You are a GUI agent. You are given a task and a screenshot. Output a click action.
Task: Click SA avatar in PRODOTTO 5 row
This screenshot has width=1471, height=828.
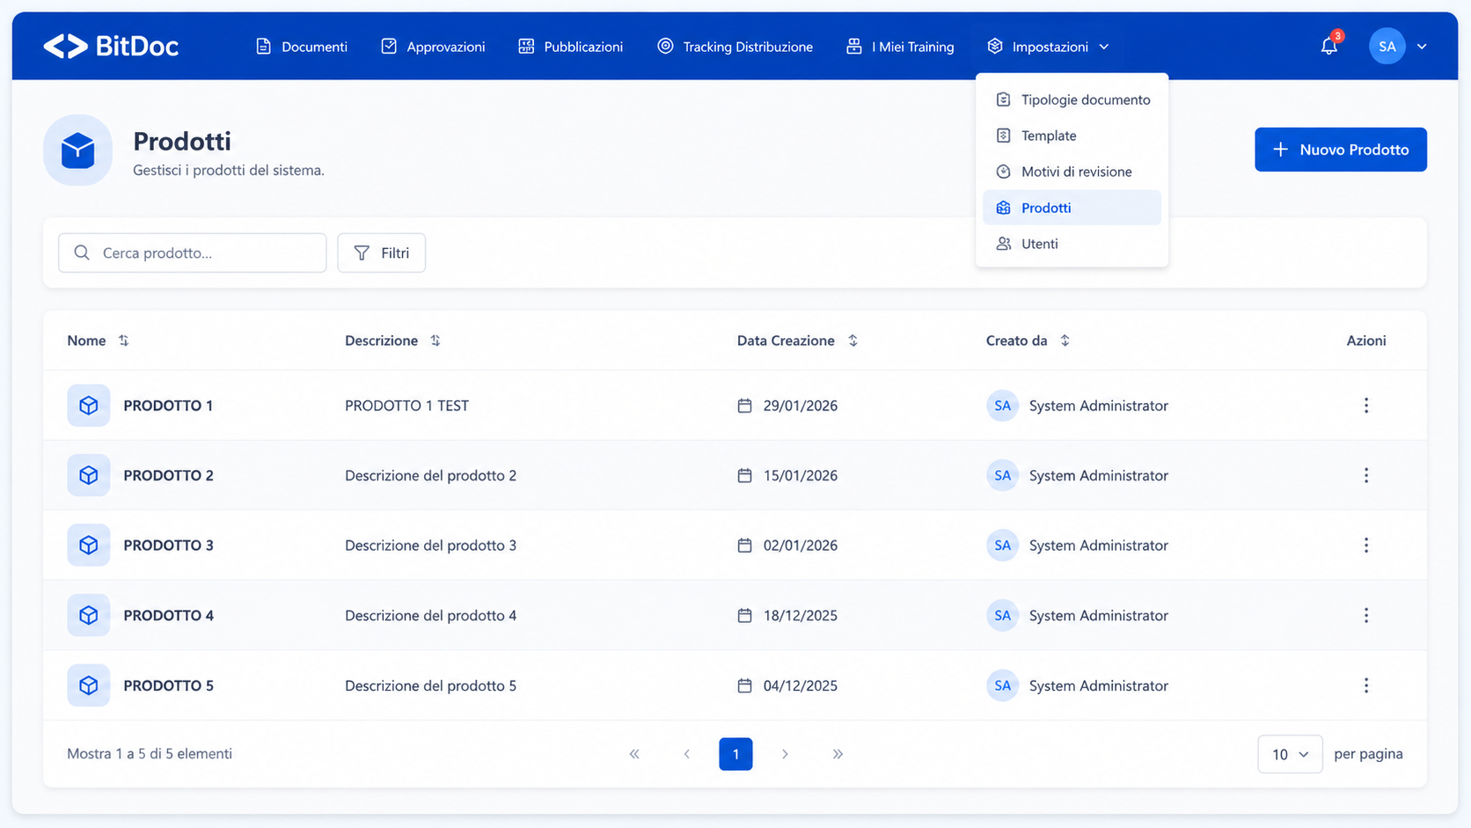(x=1002, y=685)
